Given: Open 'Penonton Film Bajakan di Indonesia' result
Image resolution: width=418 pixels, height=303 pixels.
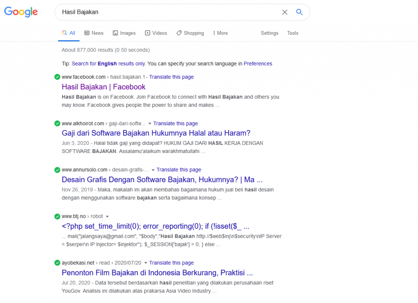Looking at the screenshot, I should (157, 273).
